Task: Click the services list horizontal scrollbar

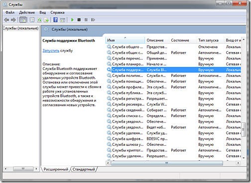Action: pos(173,163)
